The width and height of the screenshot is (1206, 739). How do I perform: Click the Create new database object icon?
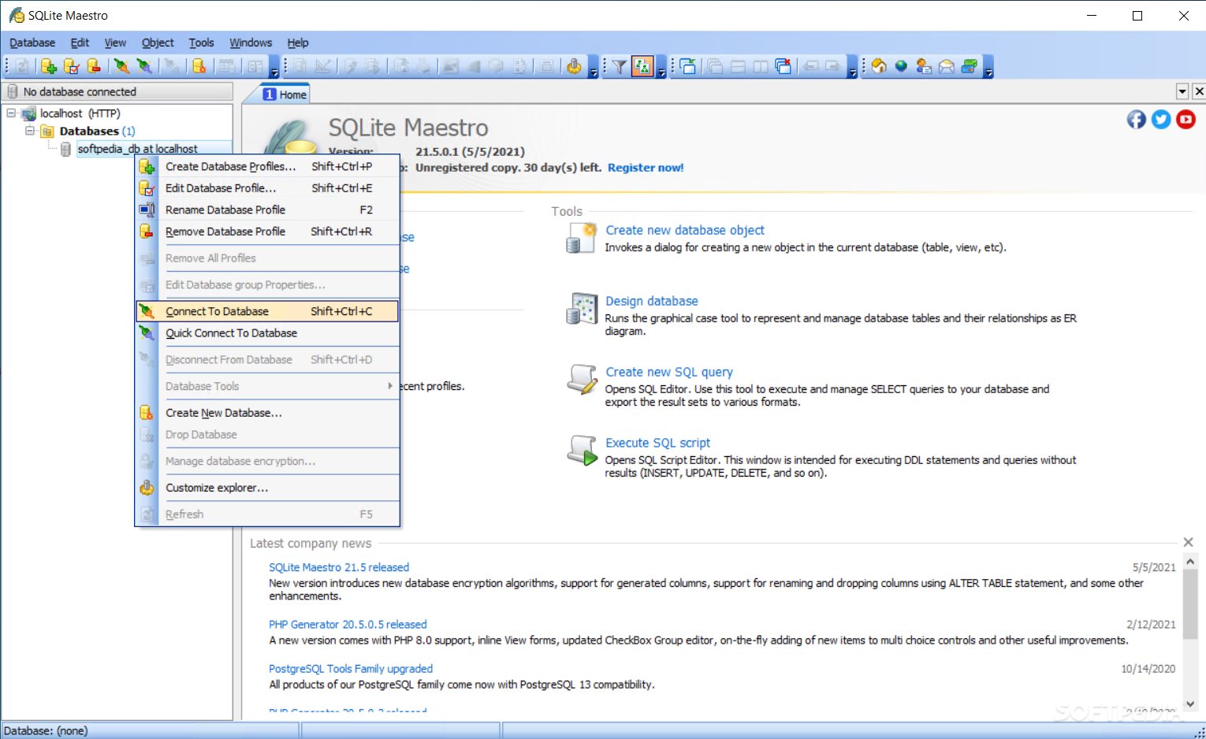point(582,238)
